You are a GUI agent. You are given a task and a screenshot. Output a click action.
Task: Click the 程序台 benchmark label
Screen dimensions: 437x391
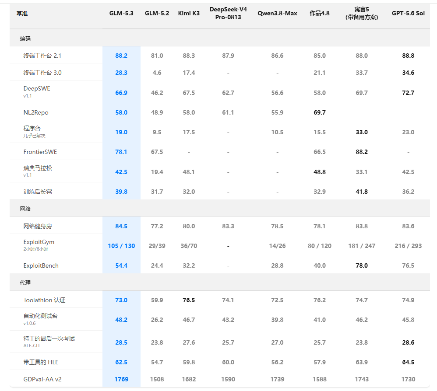[x=32, y=128]
